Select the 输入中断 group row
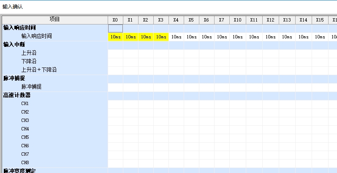This screenshot has height=173, width=337. click(x=15, y=45)
